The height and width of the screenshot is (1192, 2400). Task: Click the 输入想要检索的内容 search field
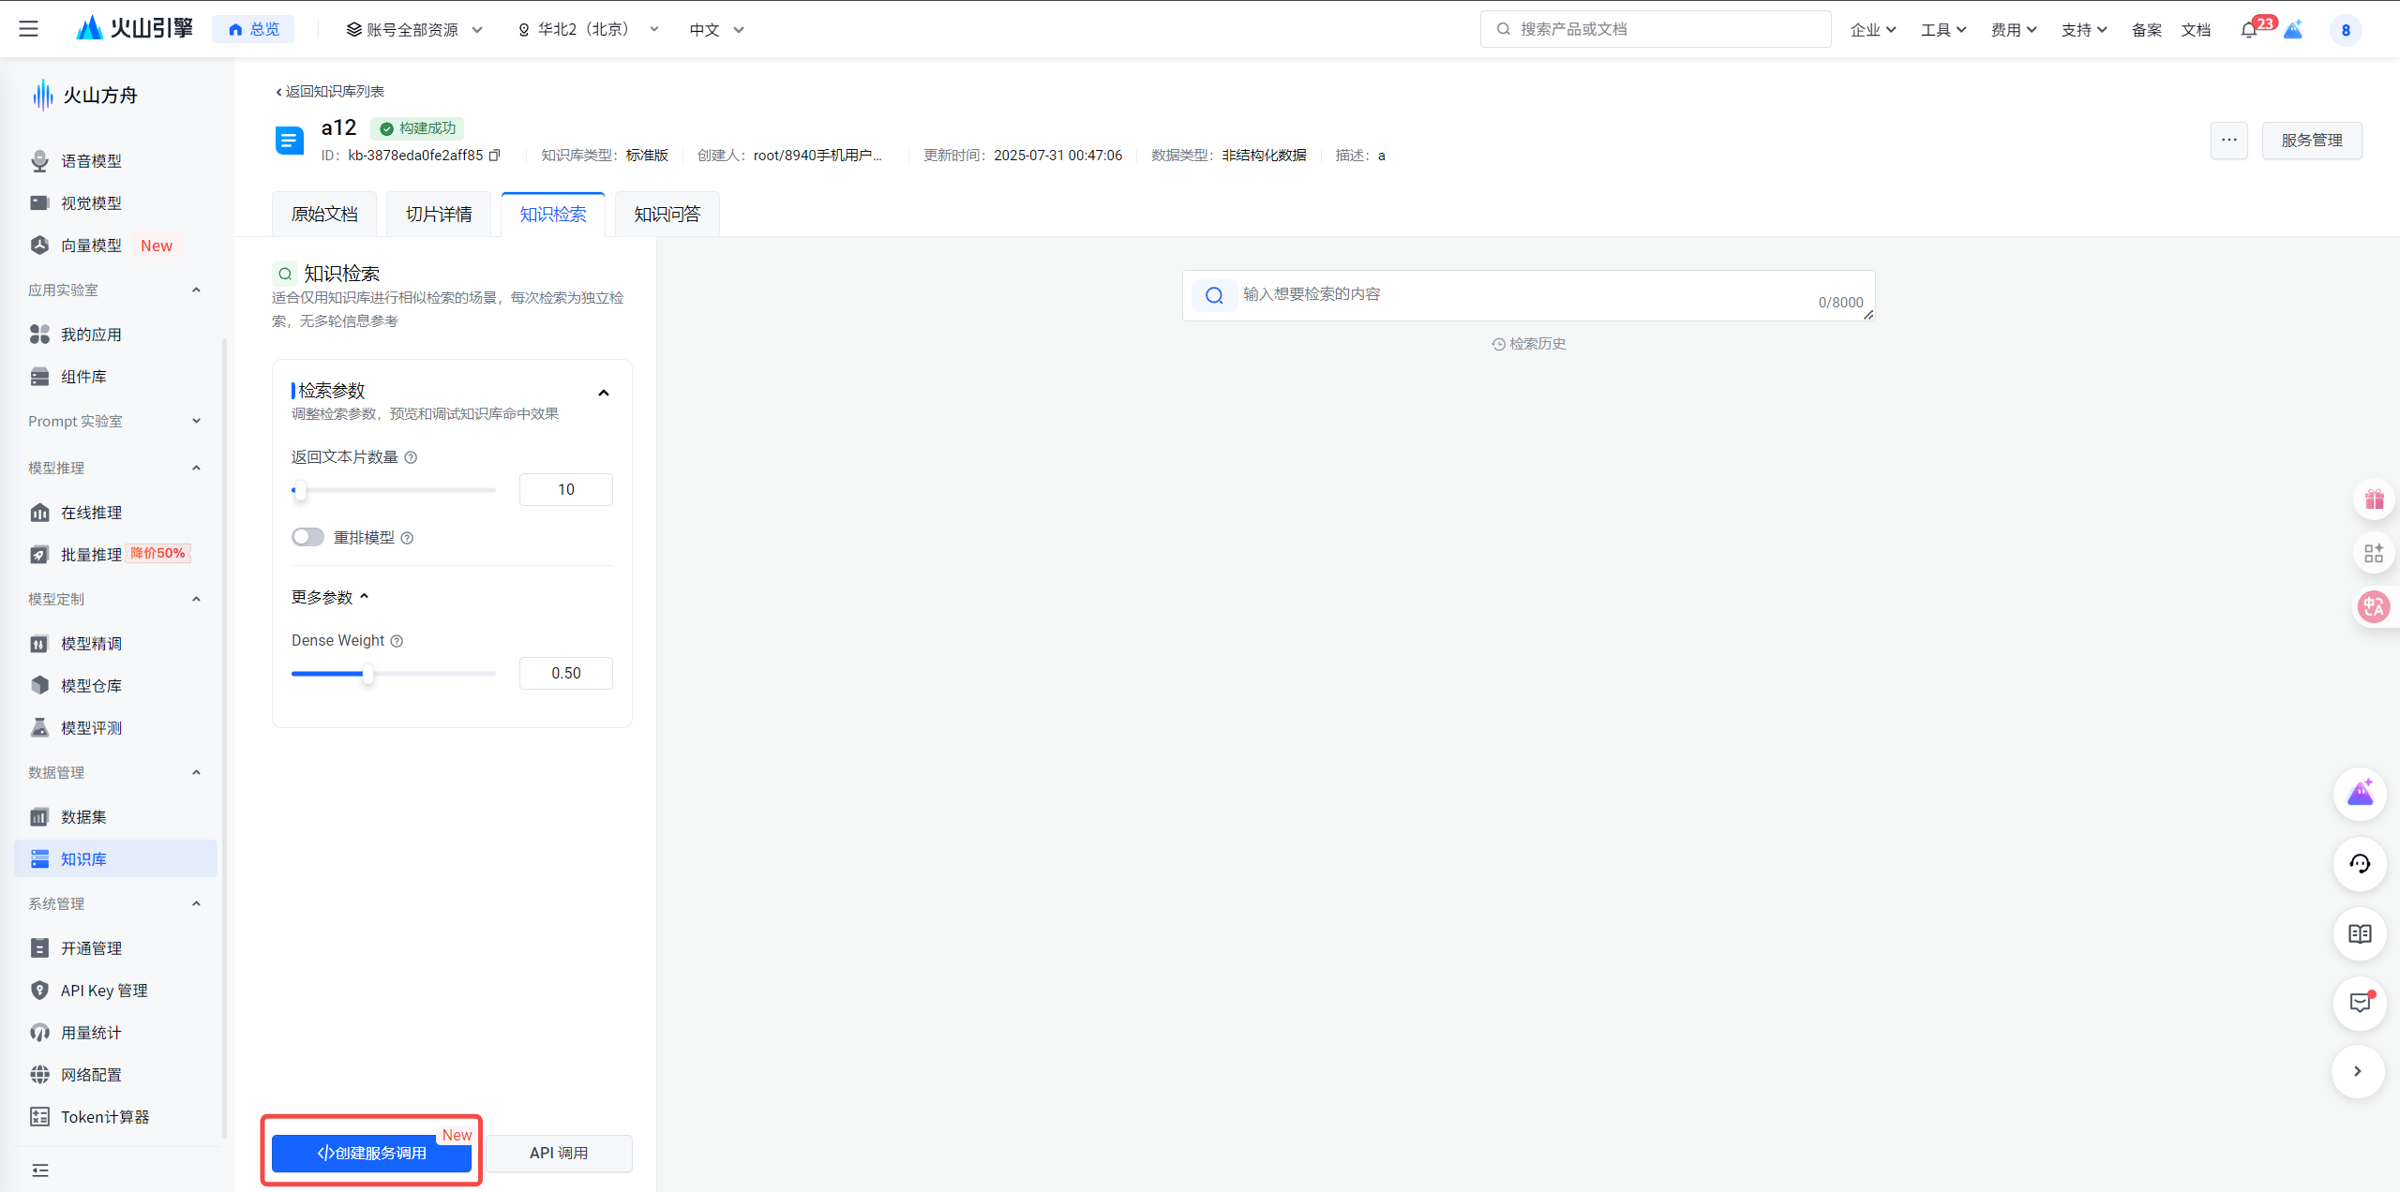pos(1529,295)
